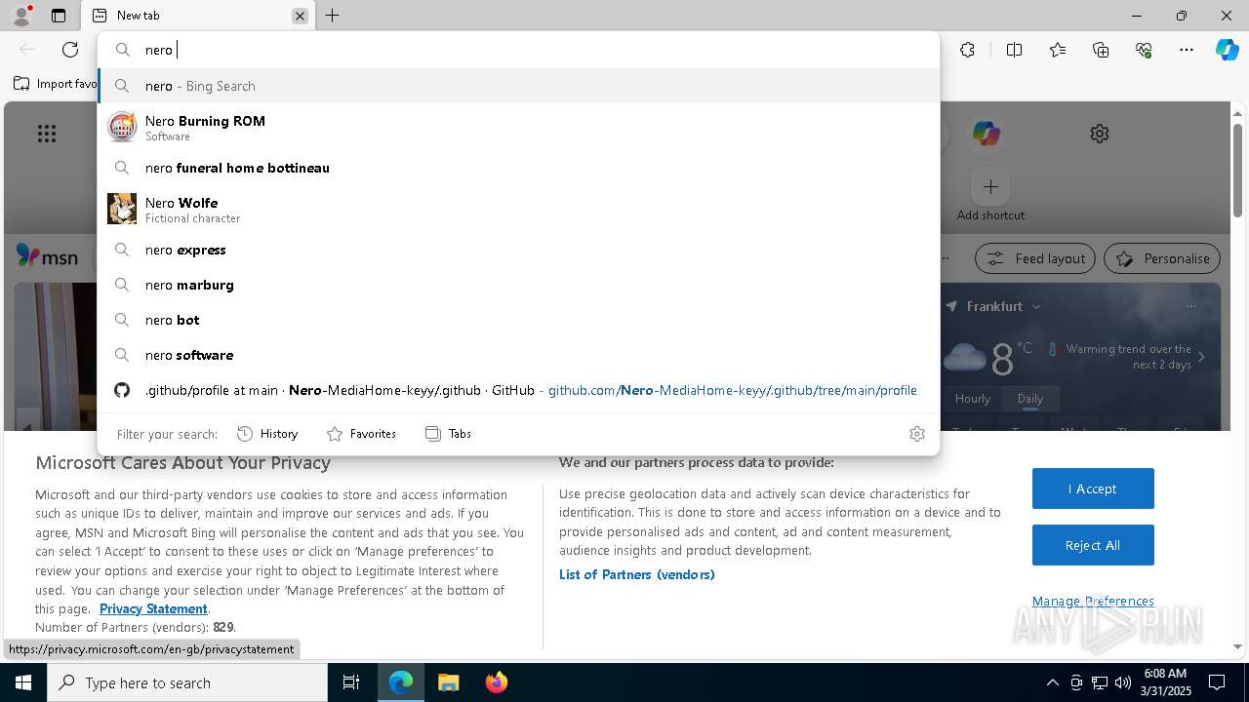Select the 'nero - Bing Search' suggestion
Screen dimensions: 1249x702
pos(518,86)
